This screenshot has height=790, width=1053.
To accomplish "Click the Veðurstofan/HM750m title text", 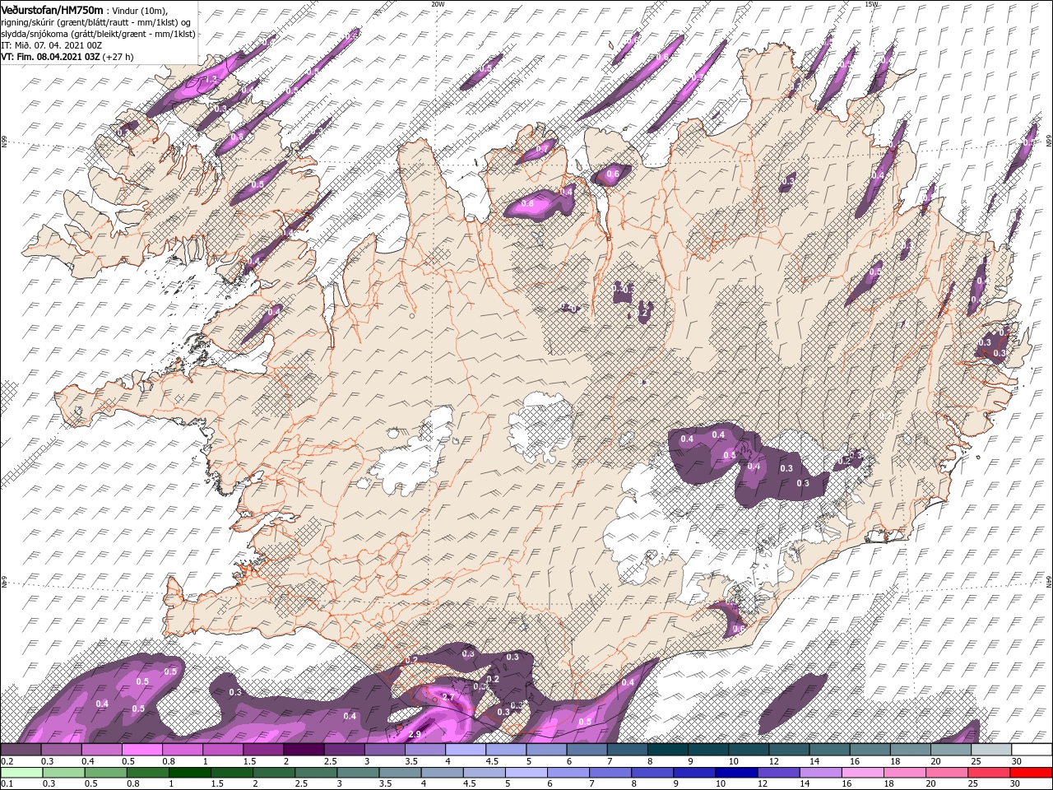I will click(x=52, y=9).
